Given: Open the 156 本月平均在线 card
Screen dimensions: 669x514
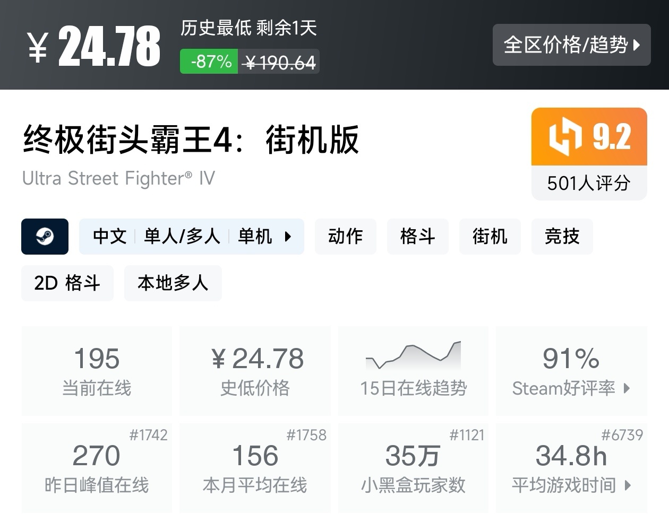Looking at the screenshot, I should tap(255, 468).
